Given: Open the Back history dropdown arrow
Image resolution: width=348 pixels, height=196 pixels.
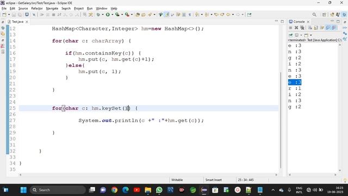Looking at the screenshot, I should click(233, 15).
